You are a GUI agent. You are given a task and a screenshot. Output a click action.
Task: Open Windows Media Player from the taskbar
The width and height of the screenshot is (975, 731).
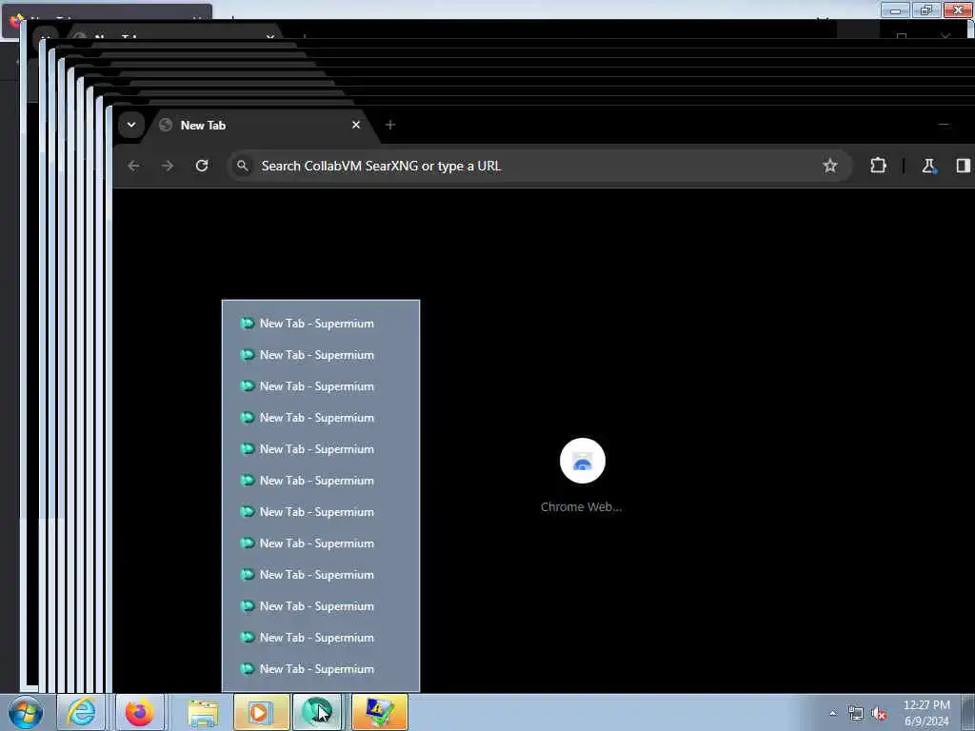point(261,712)
